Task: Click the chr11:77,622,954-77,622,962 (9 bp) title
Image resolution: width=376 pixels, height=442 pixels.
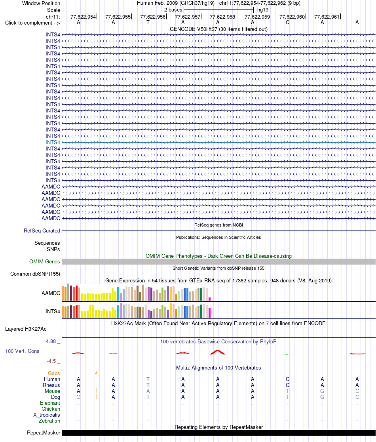Action: coord(260,3)
